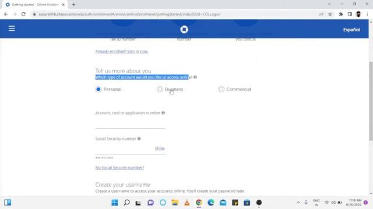Reload the current page
Viewport: 373px width, 209px height.
23,14
